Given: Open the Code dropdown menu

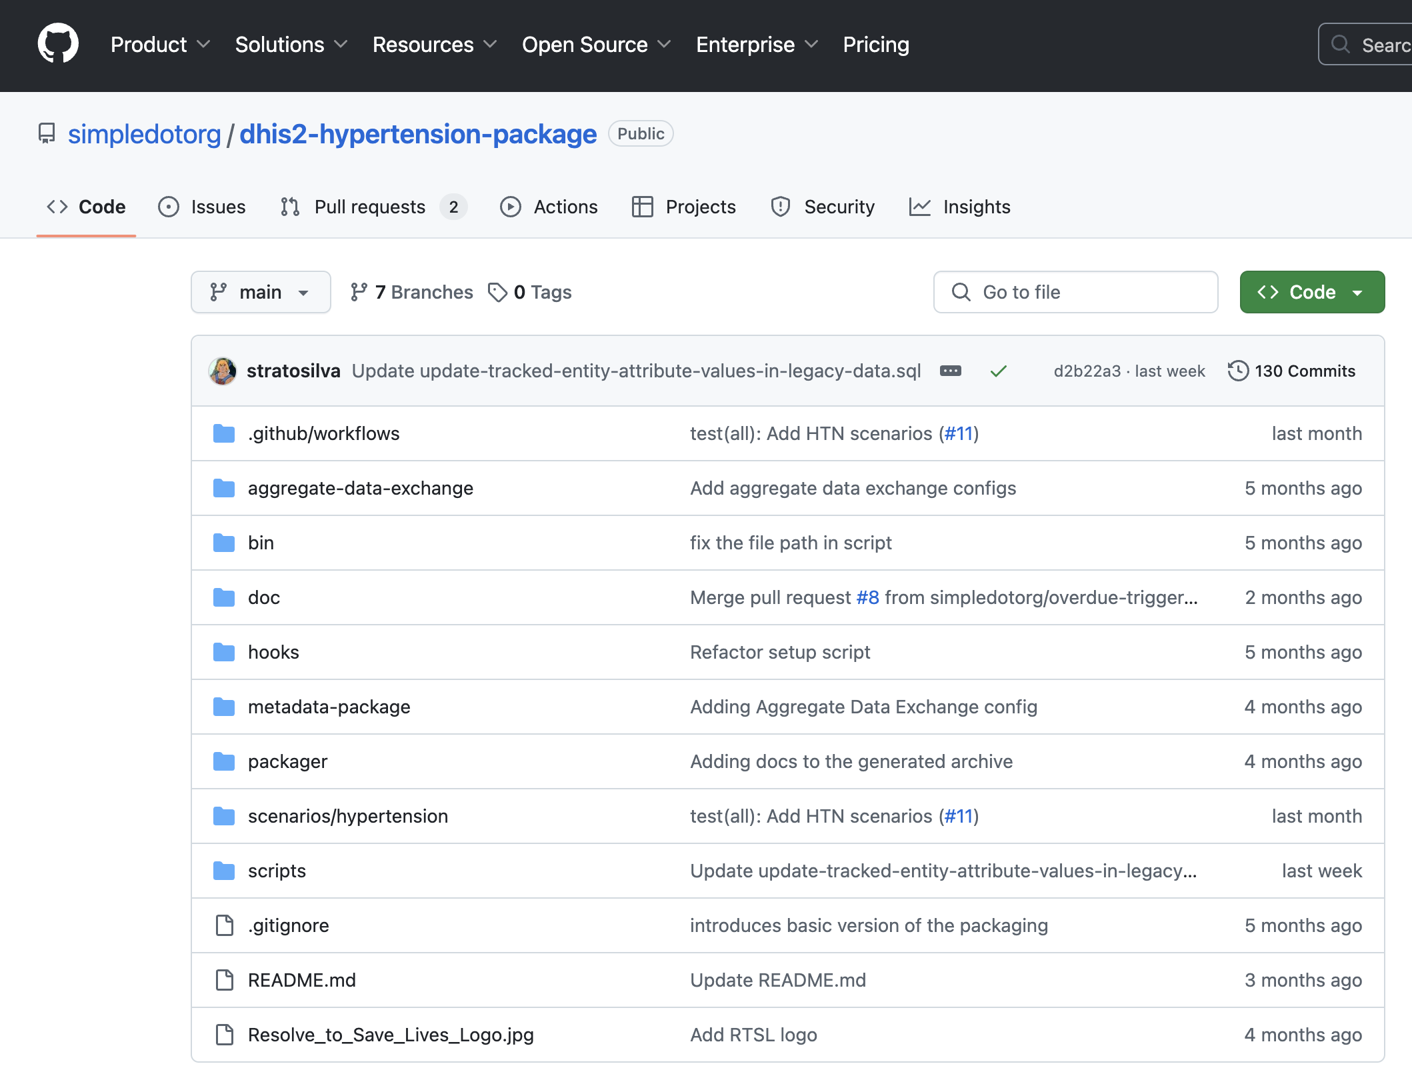Looking at the screenshot, I should (1310, 291).
